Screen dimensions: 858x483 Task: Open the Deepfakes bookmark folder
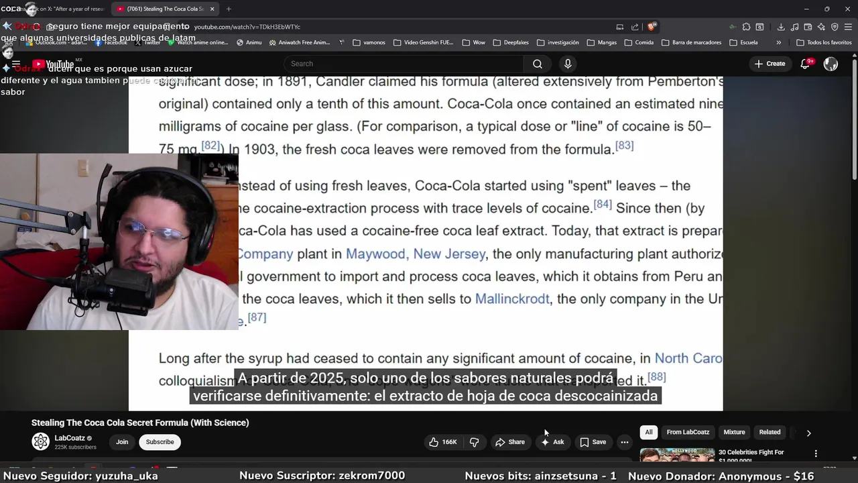(x=510, y=42)
